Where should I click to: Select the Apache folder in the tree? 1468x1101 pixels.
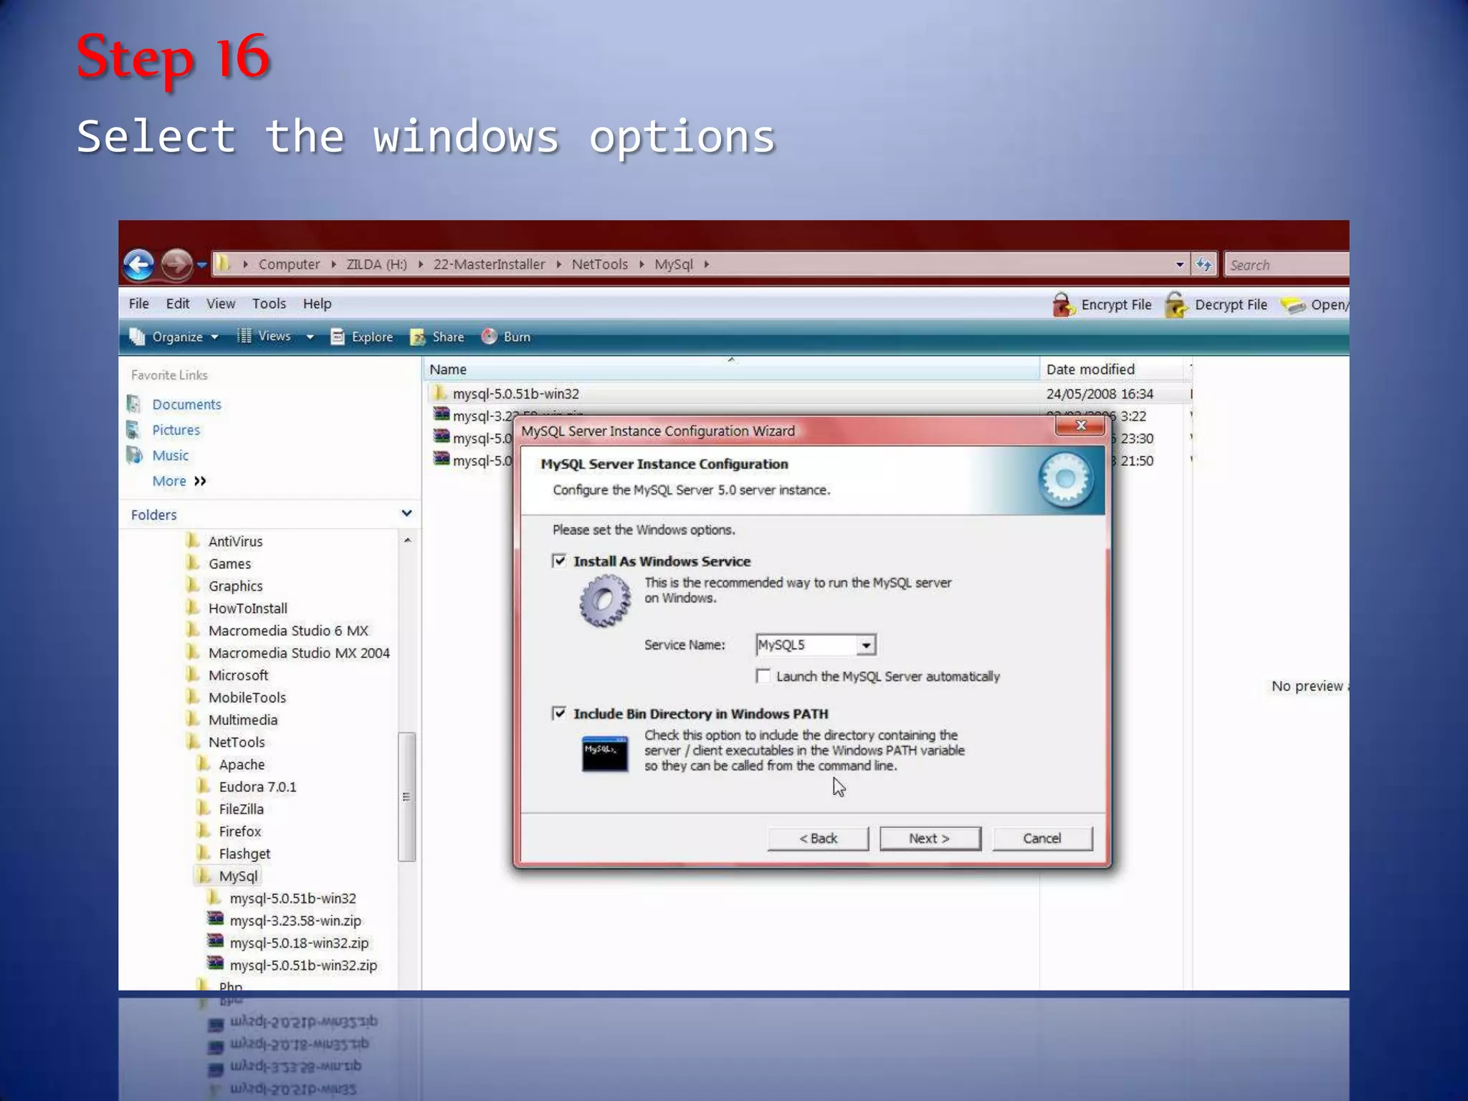242,764
